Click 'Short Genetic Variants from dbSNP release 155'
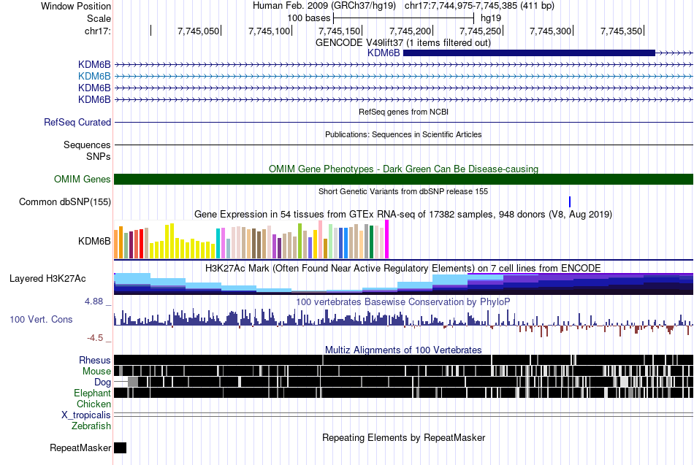Viewport: 694px width, 465px height. point(403,191)
